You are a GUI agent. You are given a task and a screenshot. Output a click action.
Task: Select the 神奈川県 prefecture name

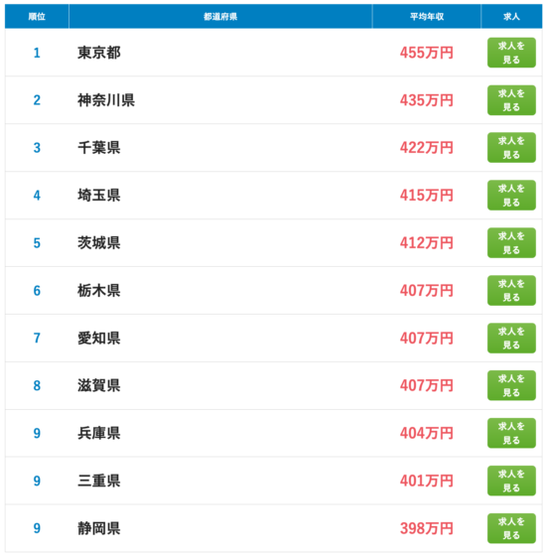(x=106, y=100)
